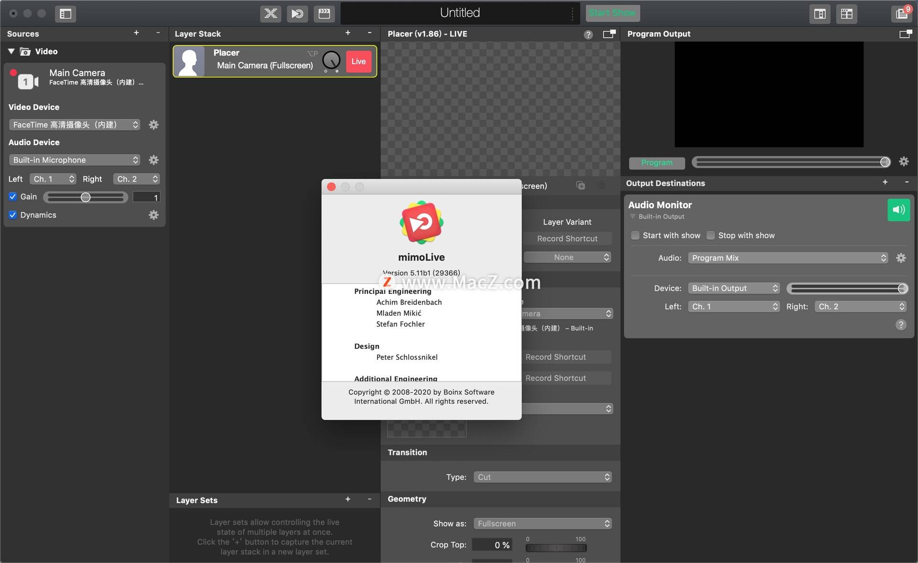
Task: Click the mimoLive record toolbar icon
Action: coord(297,13)
